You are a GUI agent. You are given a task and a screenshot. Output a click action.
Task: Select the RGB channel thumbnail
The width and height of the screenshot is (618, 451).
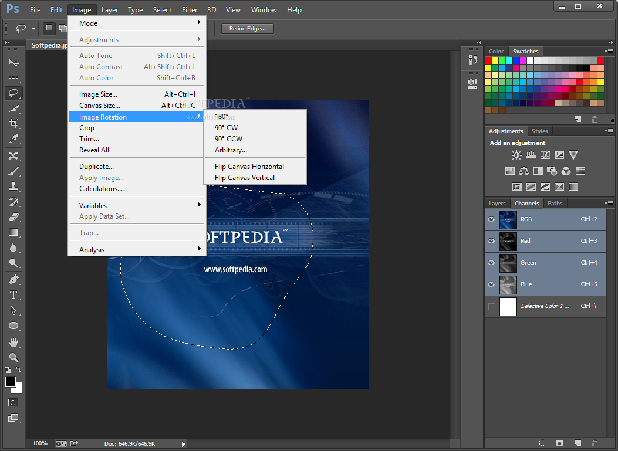pyautogui.click(x=508, y=219)
